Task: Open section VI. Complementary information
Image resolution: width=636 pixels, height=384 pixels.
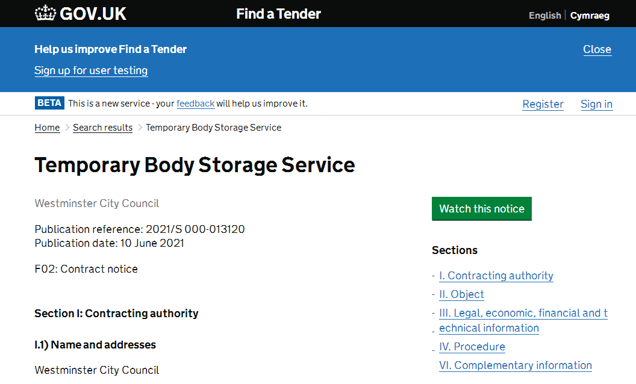Action: 515,365
